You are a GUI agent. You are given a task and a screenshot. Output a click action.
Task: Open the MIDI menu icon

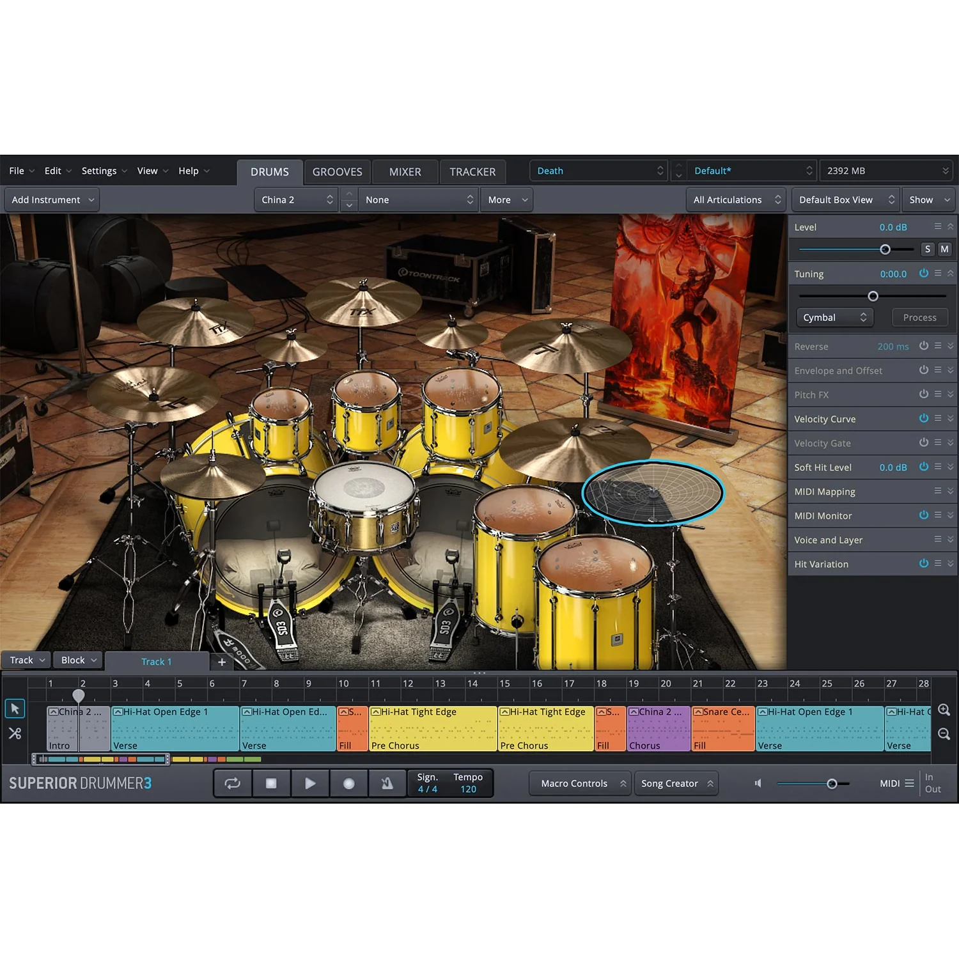910,783
